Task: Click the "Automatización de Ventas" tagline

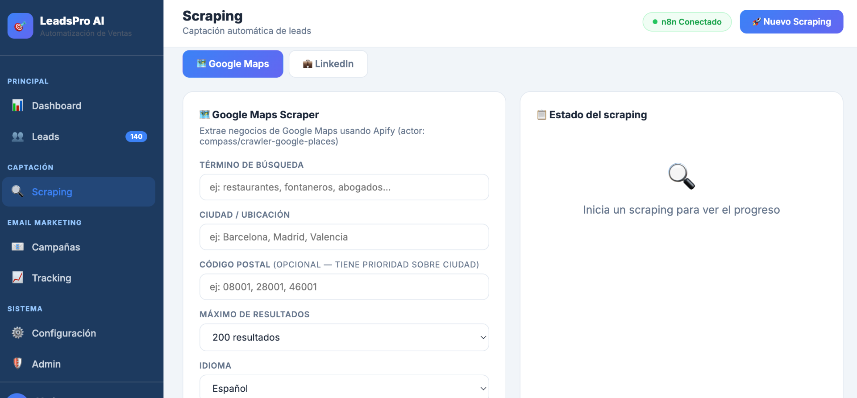Action: pos(86,33)
